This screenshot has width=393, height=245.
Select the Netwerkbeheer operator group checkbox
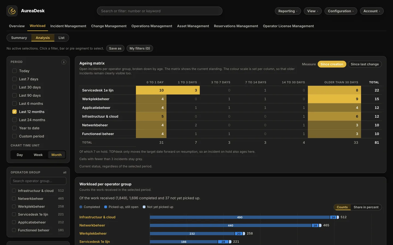click(x=14, y=198)
